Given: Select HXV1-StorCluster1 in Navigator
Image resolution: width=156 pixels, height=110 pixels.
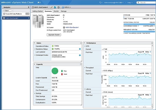Looking at the screenshot, I should (x=16, y=18).
